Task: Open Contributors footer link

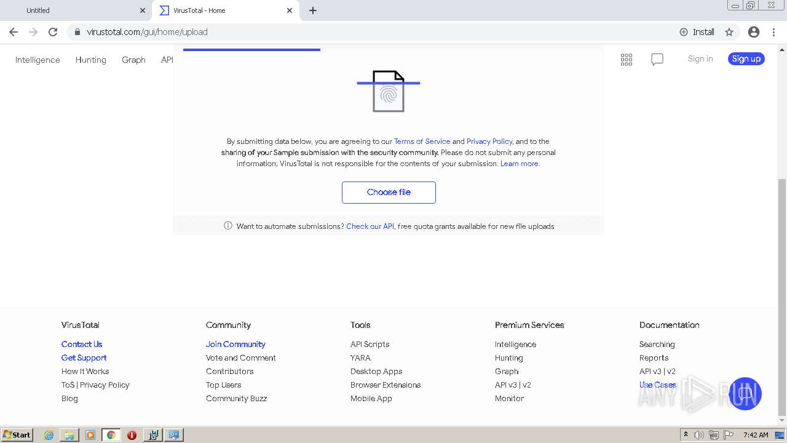Action: point(229,372)
